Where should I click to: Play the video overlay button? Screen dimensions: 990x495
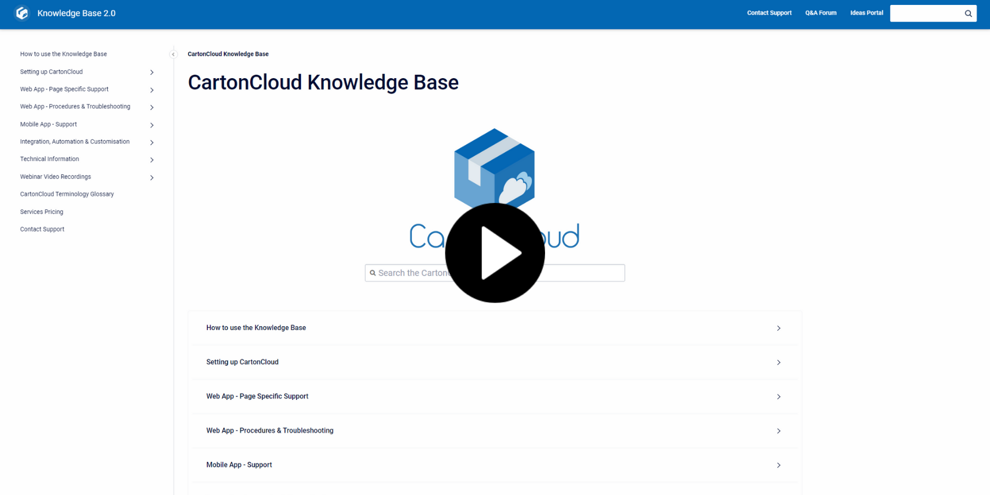pos(495,253)
